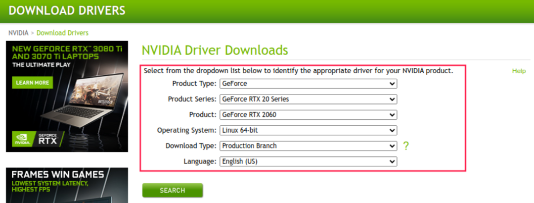Click the Download Type label
534x203 pixels.
[191, 146]
